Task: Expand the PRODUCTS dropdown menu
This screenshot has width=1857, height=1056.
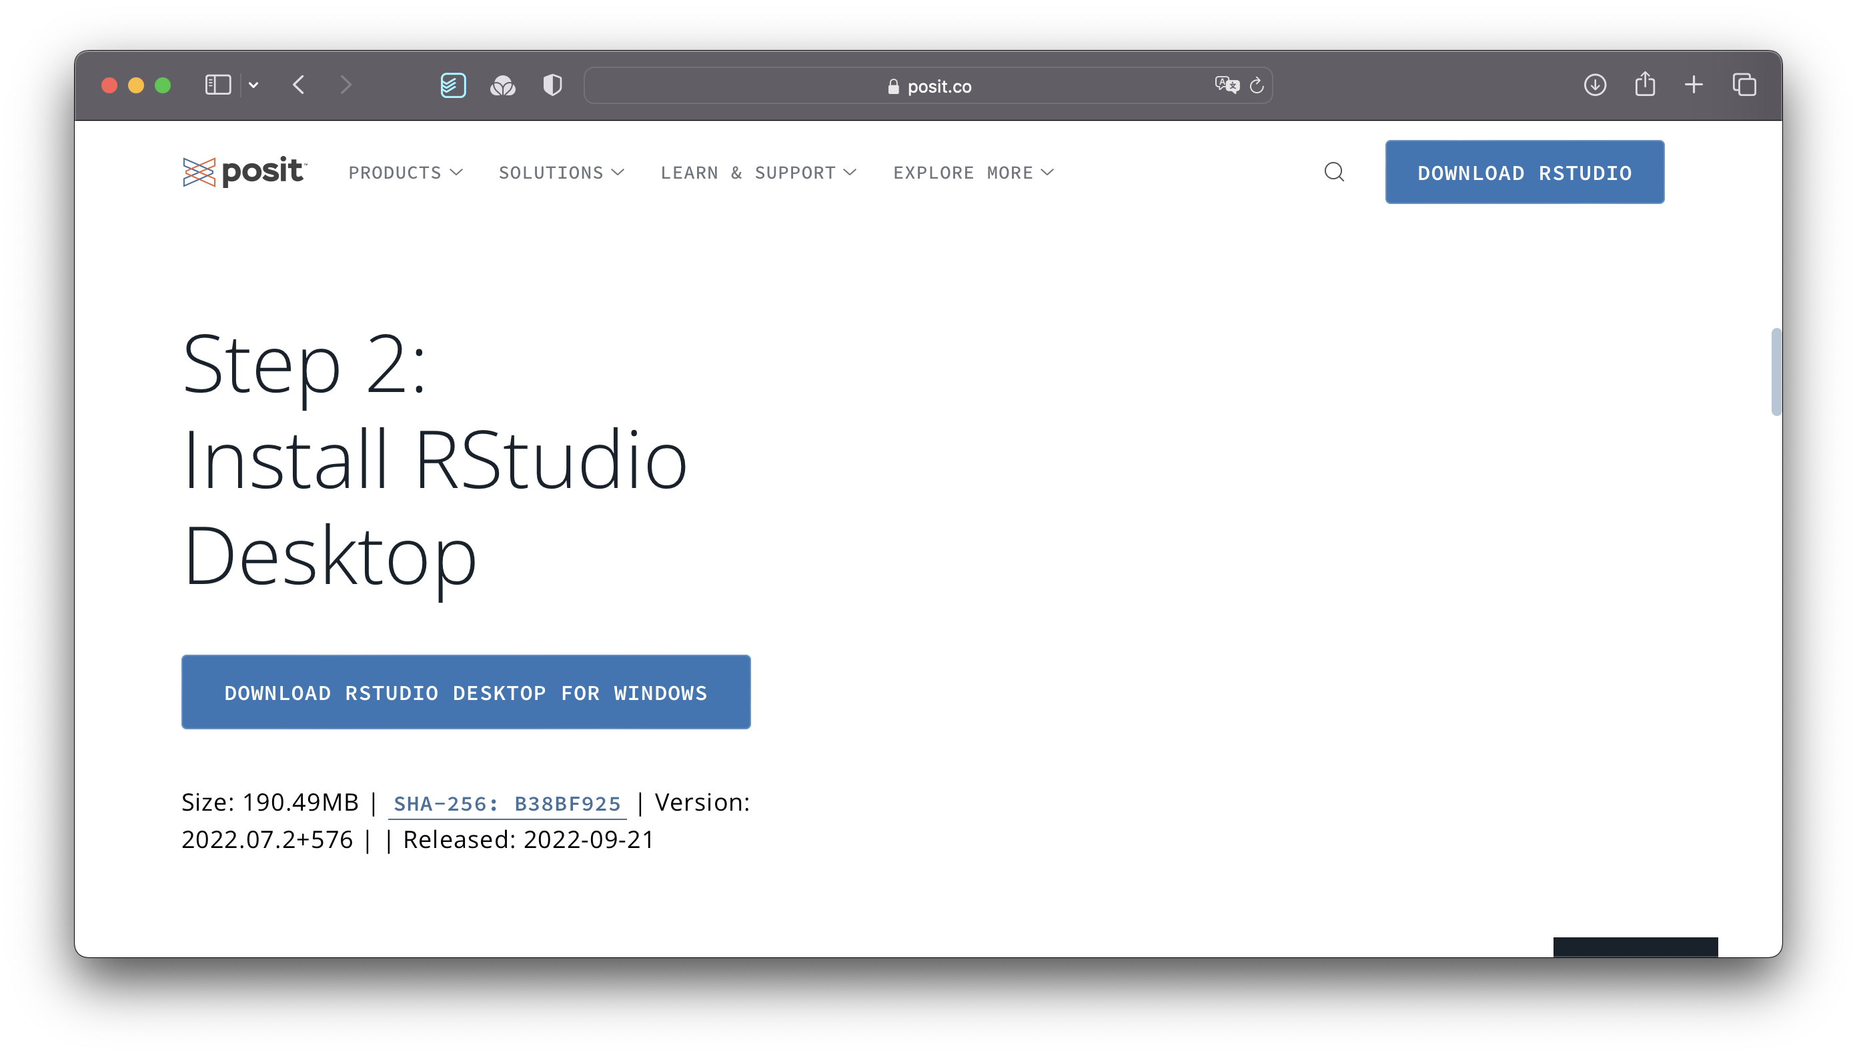Action: click(x=407, y=172)
